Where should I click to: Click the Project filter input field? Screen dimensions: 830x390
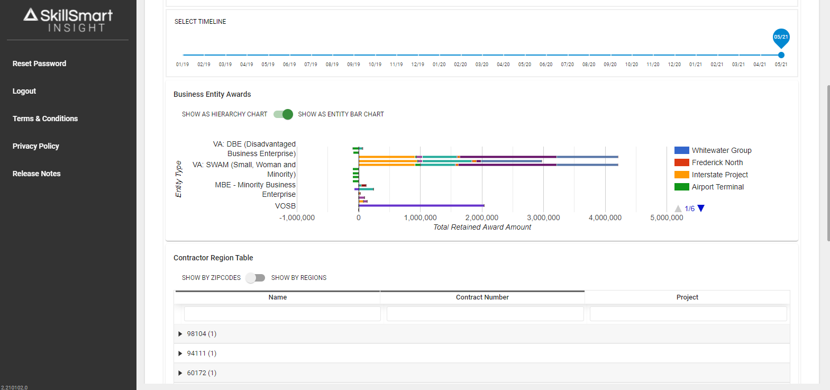[688, 314]
